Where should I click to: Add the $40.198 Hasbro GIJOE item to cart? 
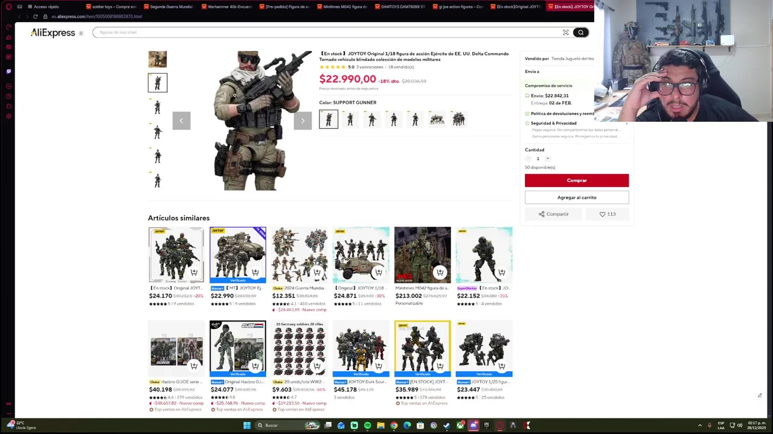(194, 366)
